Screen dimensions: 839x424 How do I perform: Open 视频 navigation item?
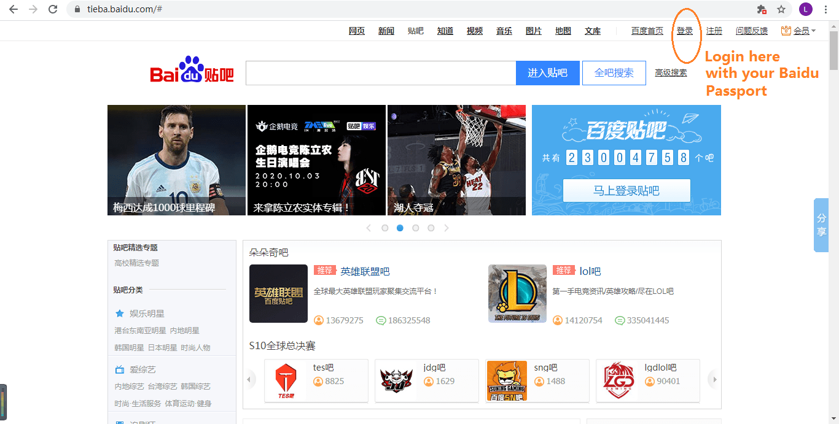(475, 31)
